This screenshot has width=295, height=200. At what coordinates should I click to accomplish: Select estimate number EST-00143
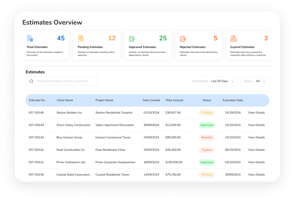pos(36,138)
